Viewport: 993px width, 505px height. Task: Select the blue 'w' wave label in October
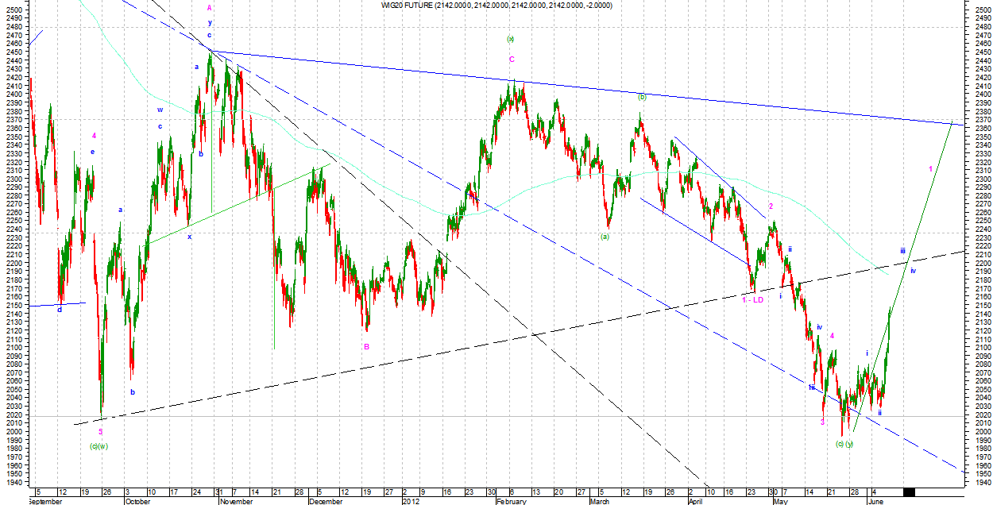160,110
